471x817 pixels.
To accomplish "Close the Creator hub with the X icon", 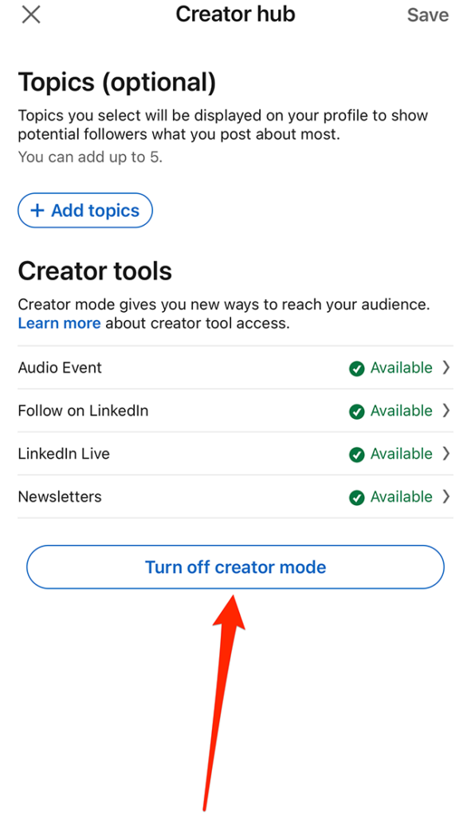I will tap(30, 14).
